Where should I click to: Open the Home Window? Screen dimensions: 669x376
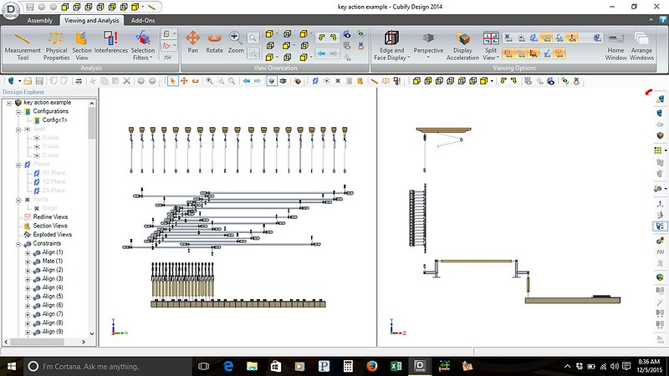(x=616, y=44)
